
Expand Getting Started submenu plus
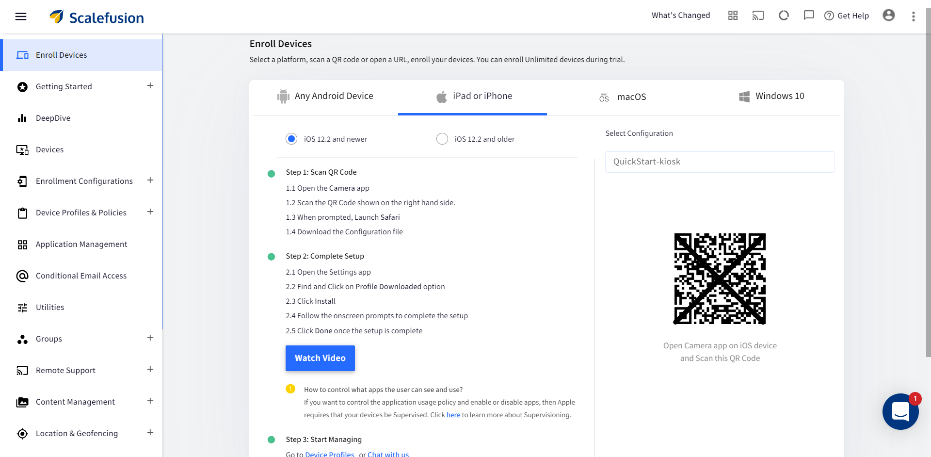pos(150,85)
